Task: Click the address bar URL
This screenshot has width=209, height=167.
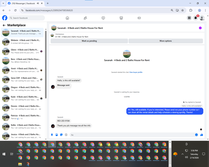Action: click(x=49, y=10)
